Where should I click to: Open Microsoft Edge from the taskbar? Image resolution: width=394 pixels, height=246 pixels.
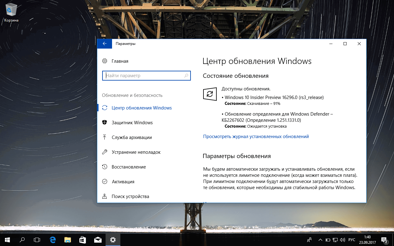pyautogui.click(x=52, y=240)
